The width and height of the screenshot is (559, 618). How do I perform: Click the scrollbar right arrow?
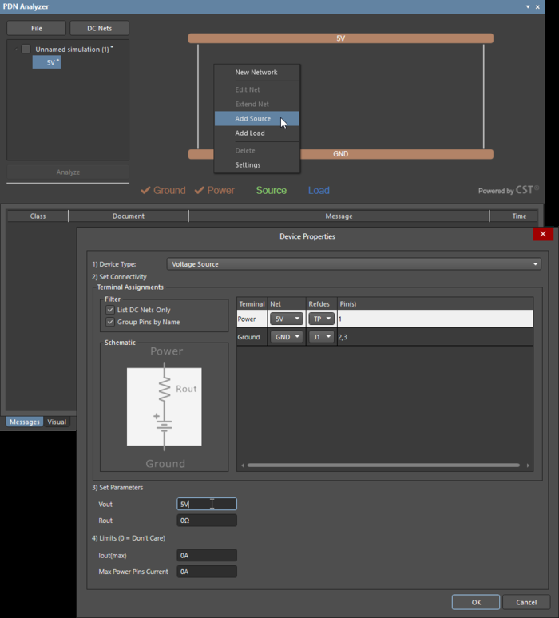(528, 465)
